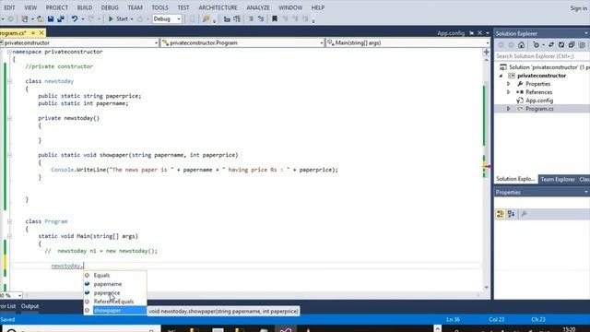Click the Collapse All icon in Solution Explorer
The image size is (590, 332).
(x=572, y=45)
